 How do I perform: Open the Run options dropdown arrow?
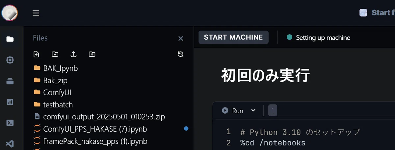[x=253, y=110]
